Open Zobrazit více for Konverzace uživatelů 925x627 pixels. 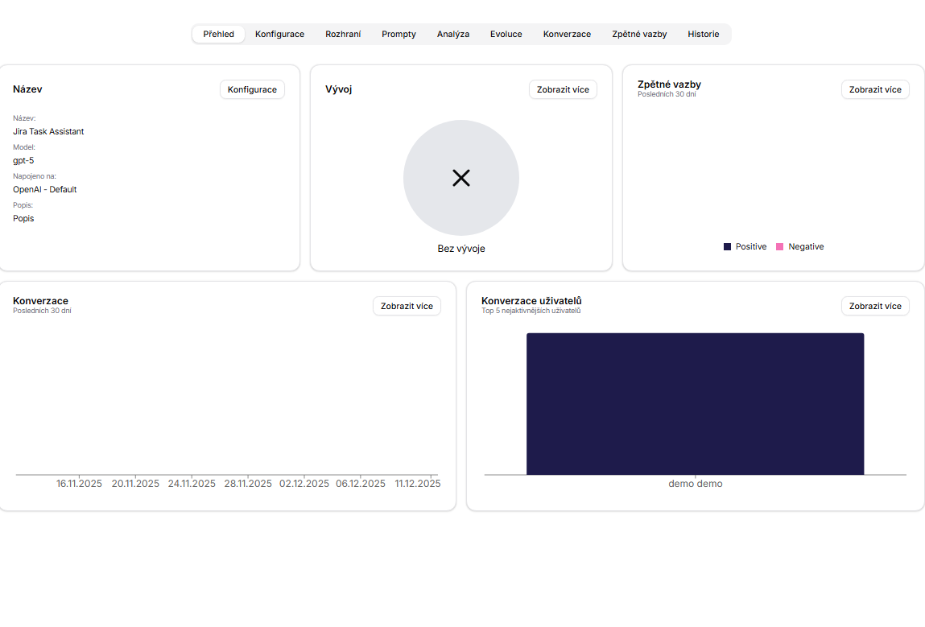pos(875,306)
